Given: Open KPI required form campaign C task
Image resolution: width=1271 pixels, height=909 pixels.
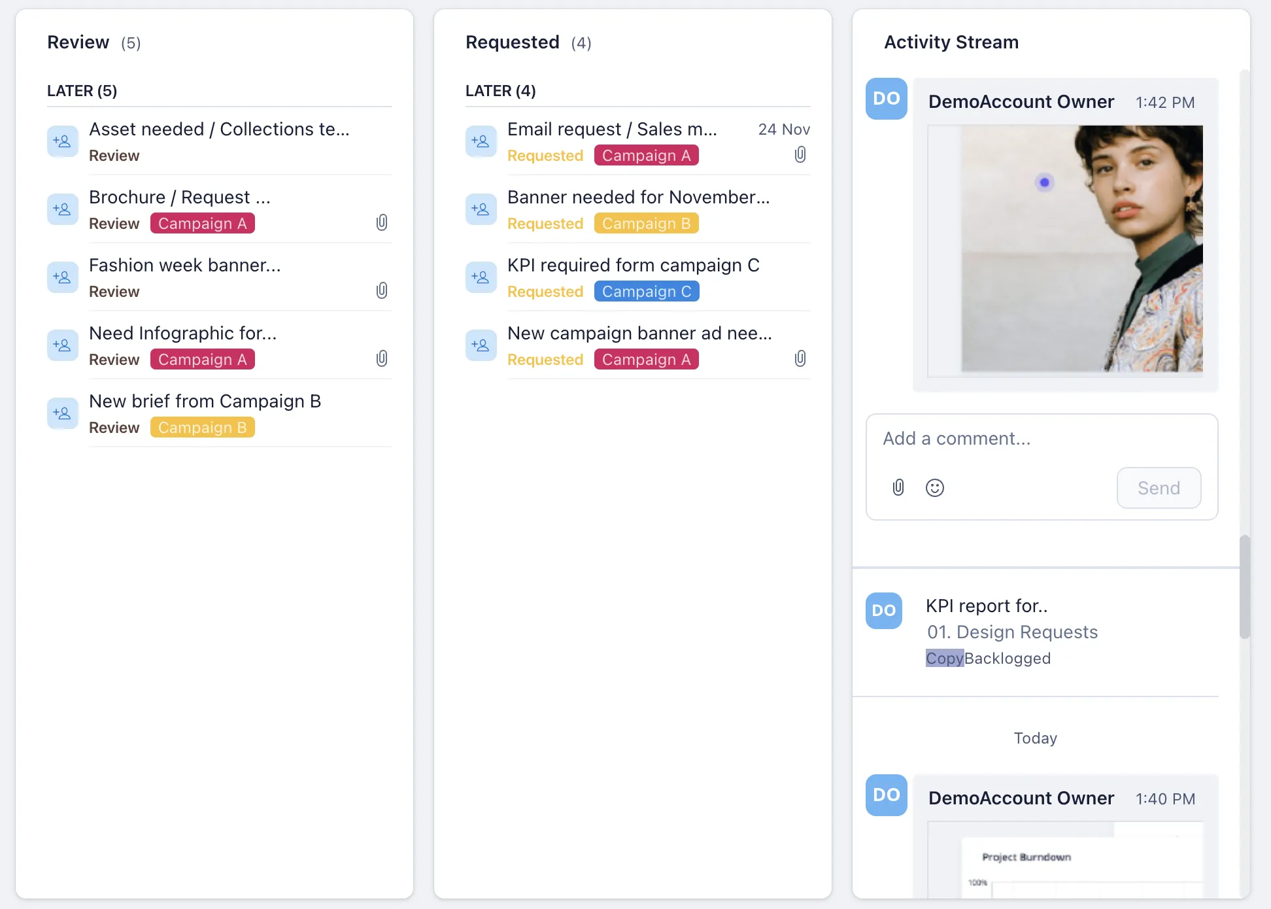Looking at the screenshot, I should click(x=634, y=266).
